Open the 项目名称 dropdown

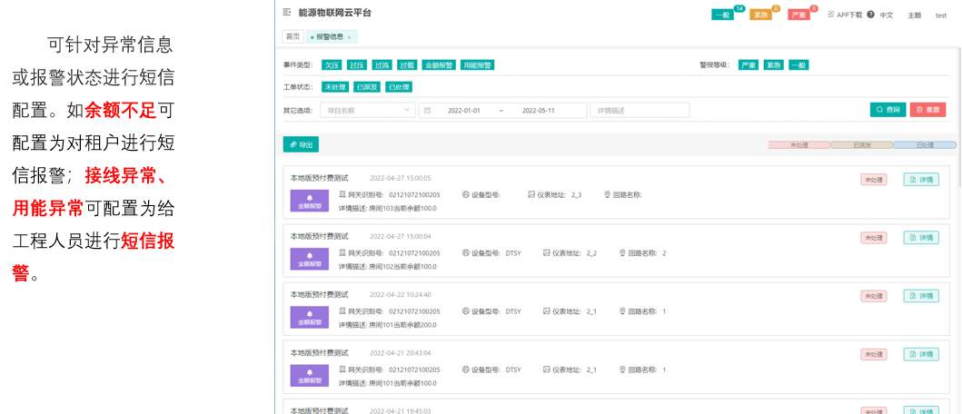(x=368, y=111)
